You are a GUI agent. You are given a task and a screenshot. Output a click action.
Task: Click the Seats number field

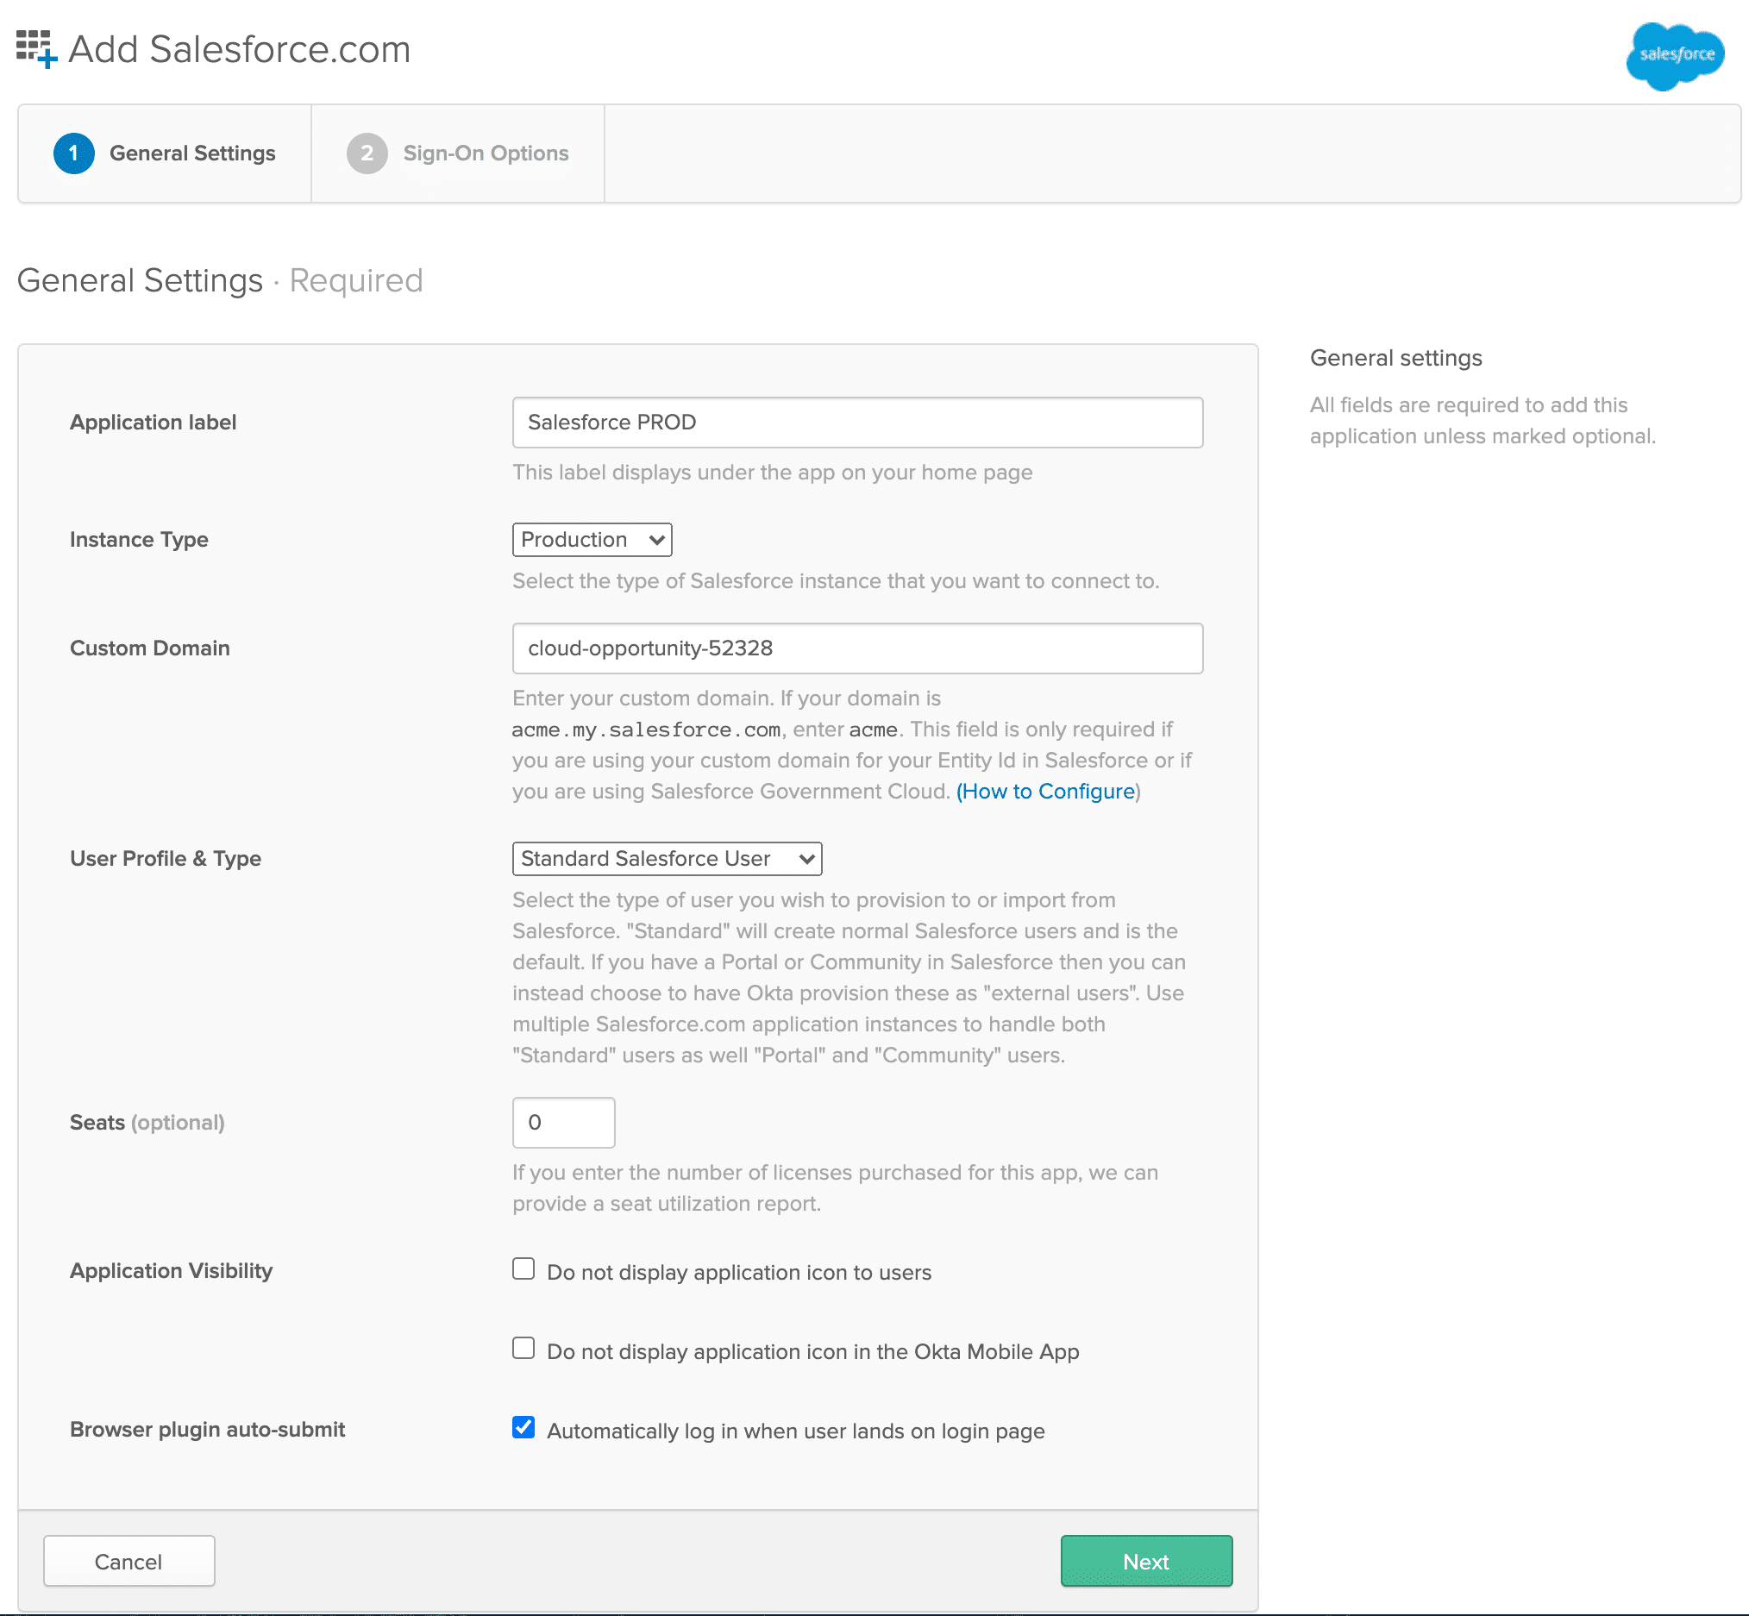(564, 1123)
